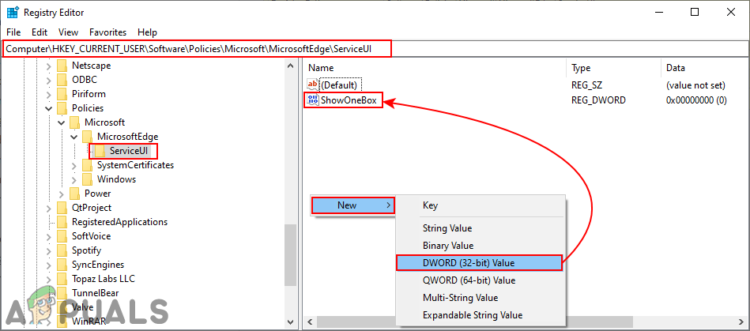Collapse the MicrosoftEdge tree node
750x331 pixels.
point(74,137)
